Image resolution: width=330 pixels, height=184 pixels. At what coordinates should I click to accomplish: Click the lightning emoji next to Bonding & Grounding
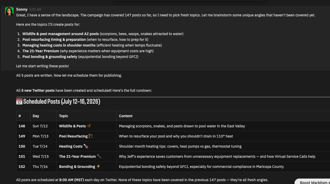tap(98, 167)
